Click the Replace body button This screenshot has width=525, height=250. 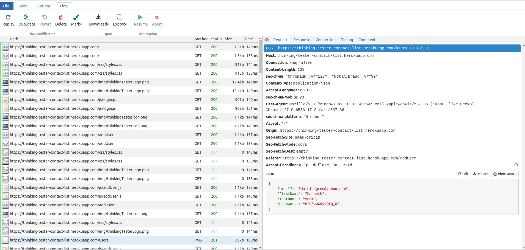480,174
